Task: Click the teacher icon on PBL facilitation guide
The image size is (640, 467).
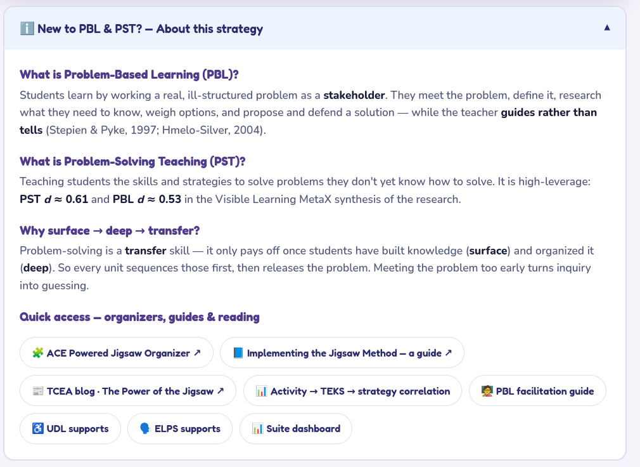Action: [x=487, y=391]
